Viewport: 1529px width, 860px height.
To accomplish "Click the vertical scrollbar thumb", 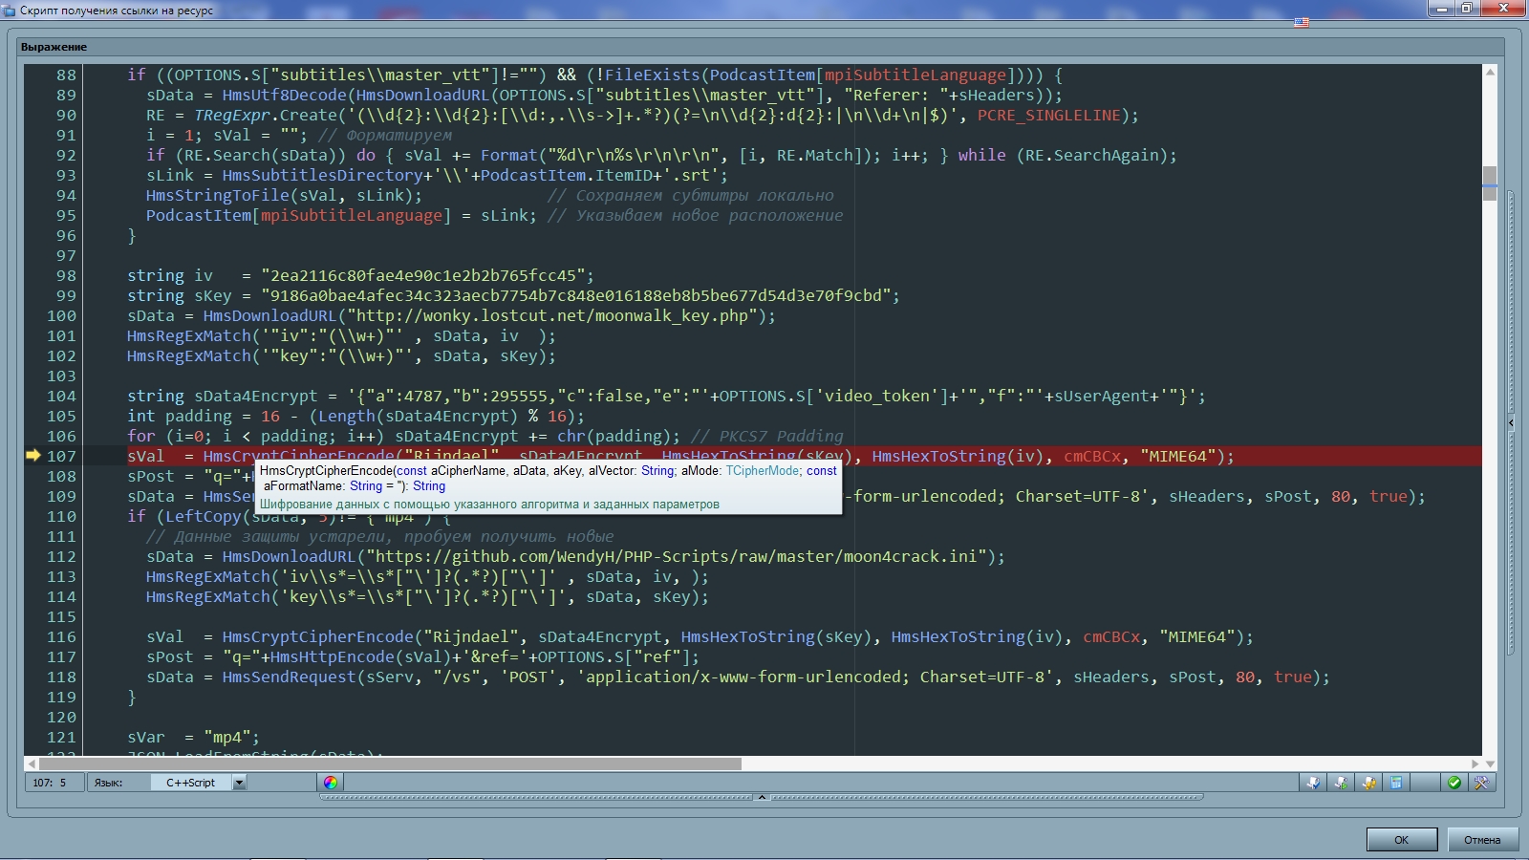I will point(1489,182).
